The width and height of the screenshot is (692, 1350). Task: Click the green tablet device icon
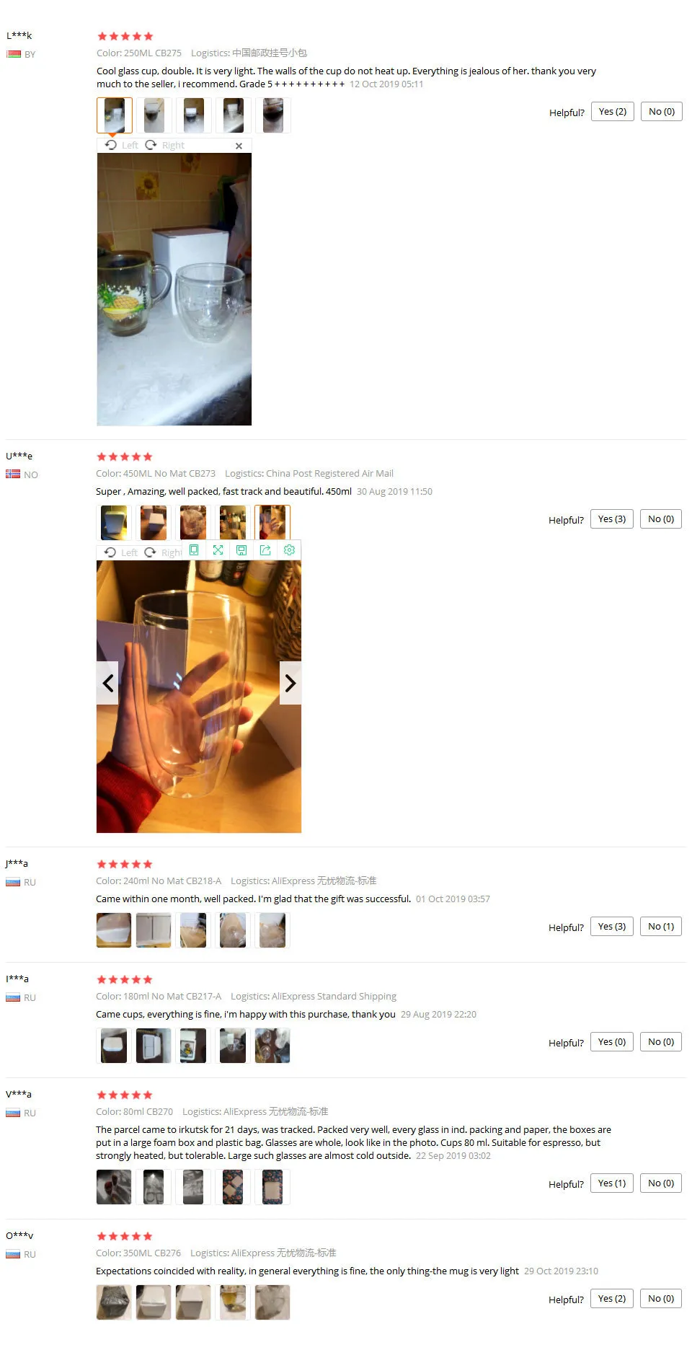tap(194, 550)
